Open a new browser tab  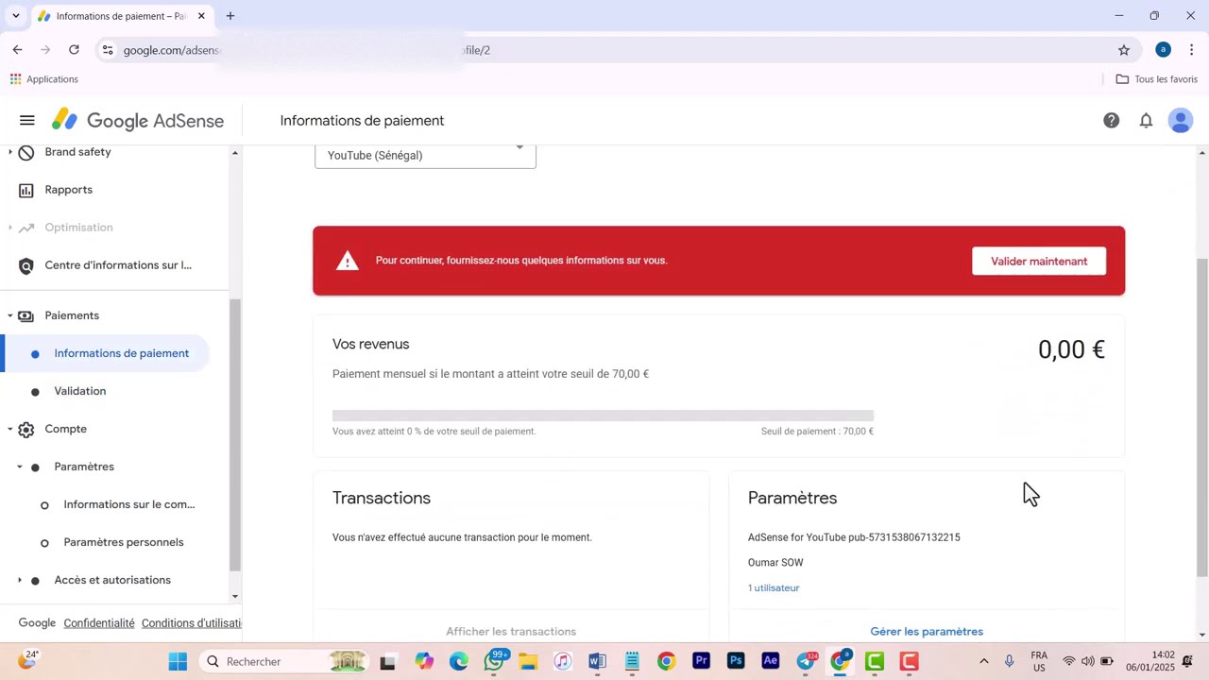click(x=230, y=16)
